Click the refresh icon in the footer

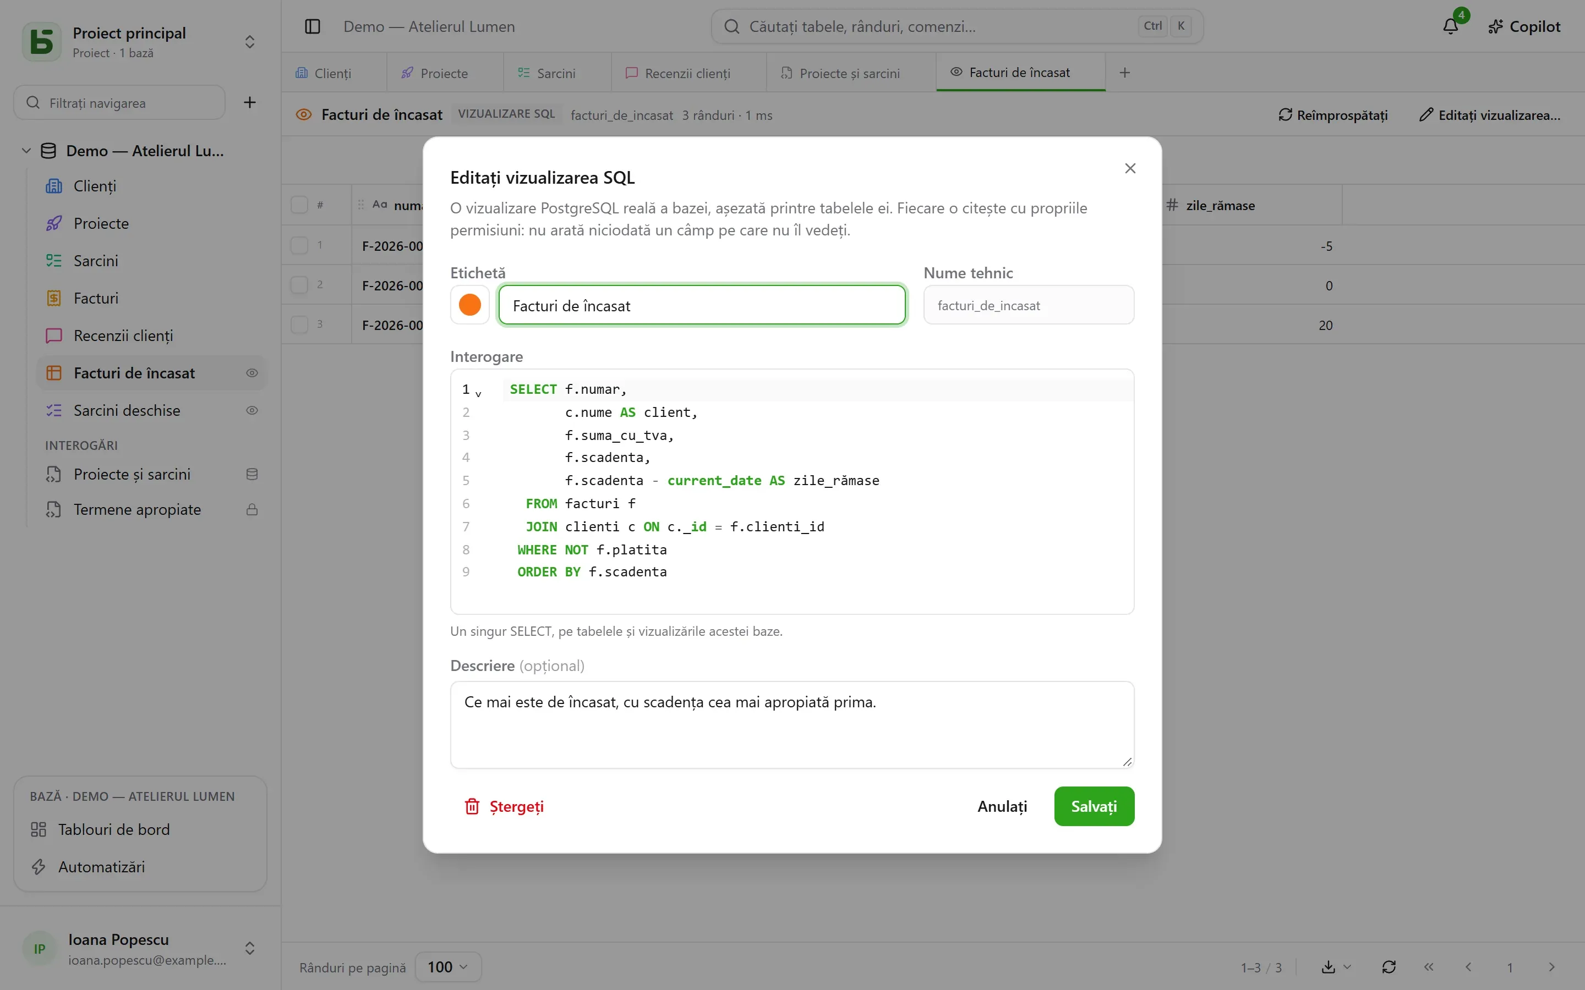point(1389,967)
